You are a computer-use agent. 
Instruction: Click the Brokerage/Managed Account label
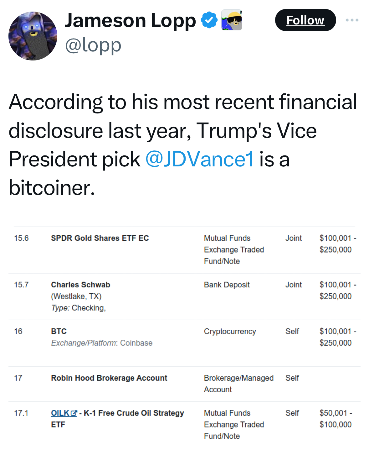(x=238, y=384)
